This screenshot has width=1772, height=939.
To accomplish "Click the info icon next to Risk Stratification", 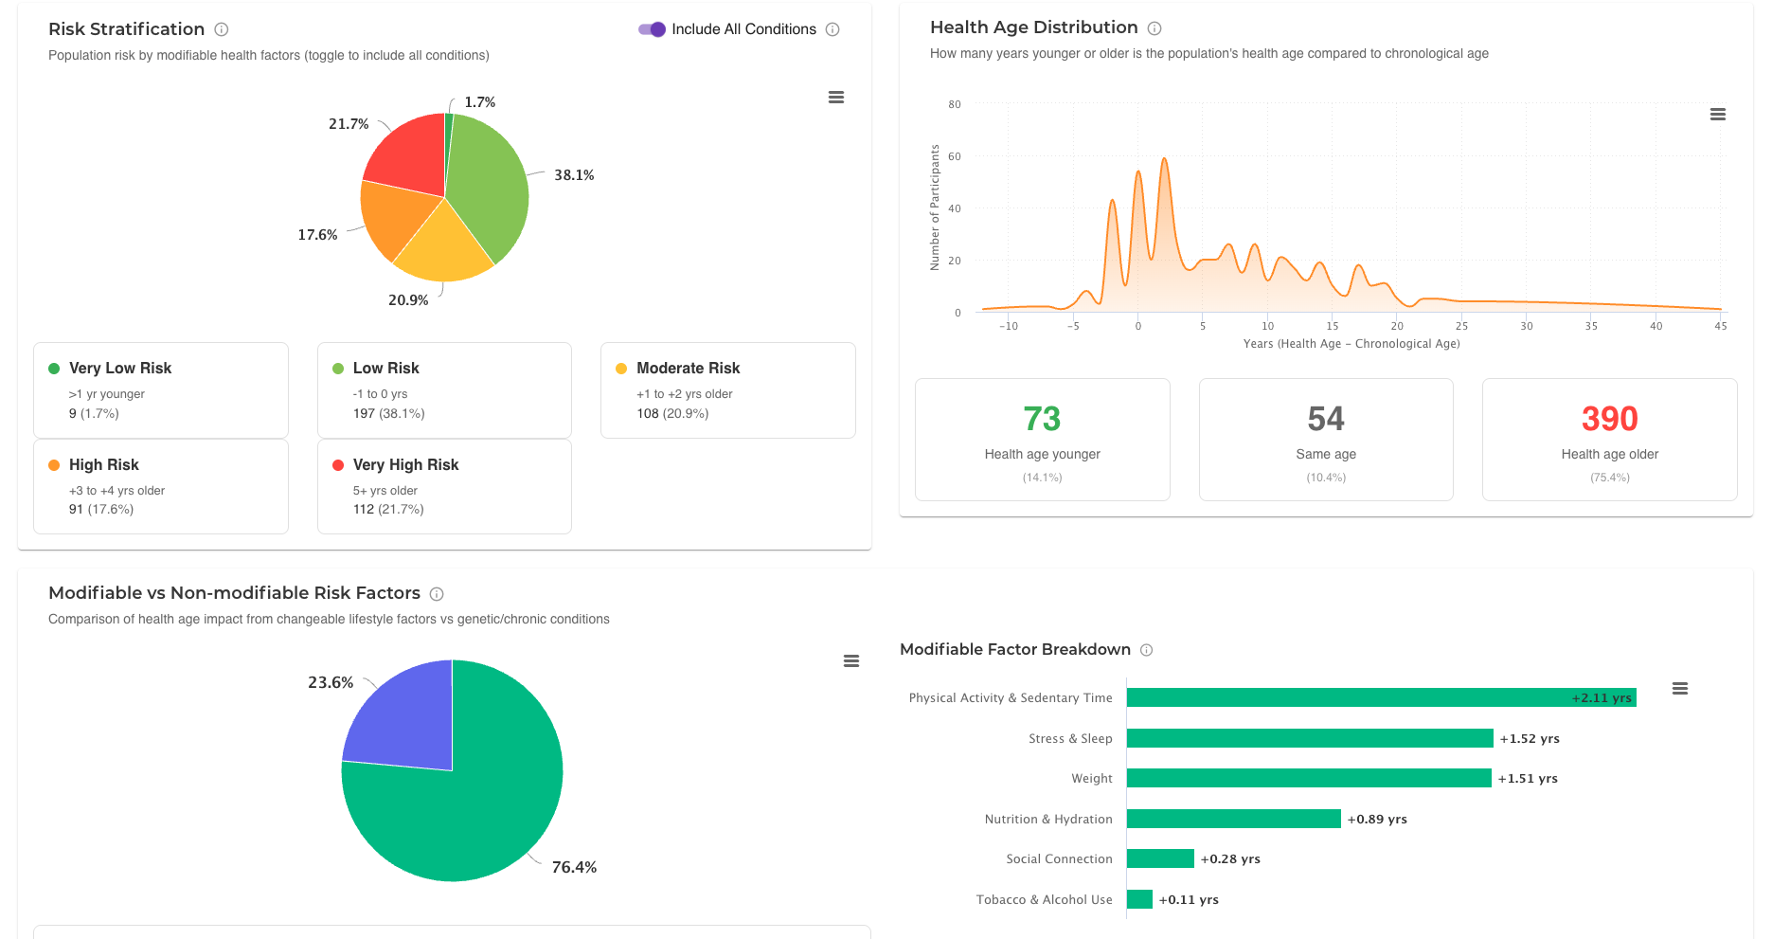I will coord(221,29).
